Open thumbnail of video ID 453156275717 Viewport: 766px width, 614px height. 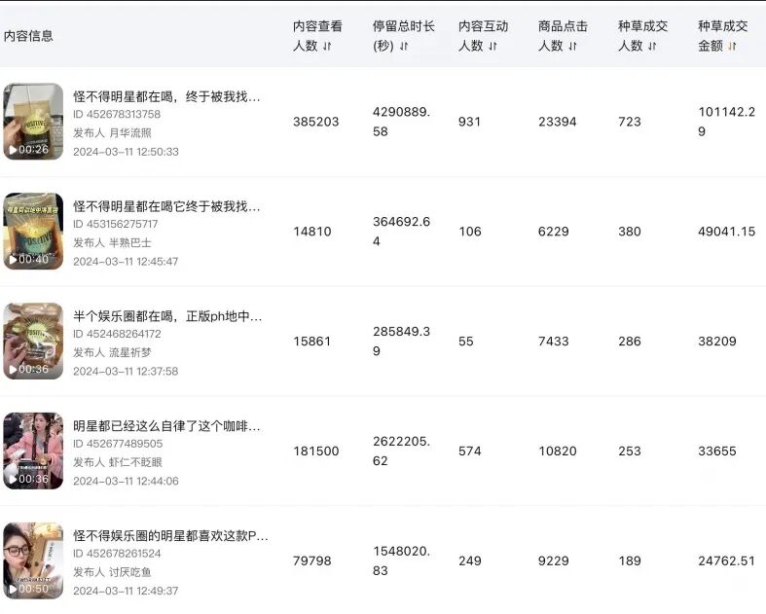tap(33, 231)
